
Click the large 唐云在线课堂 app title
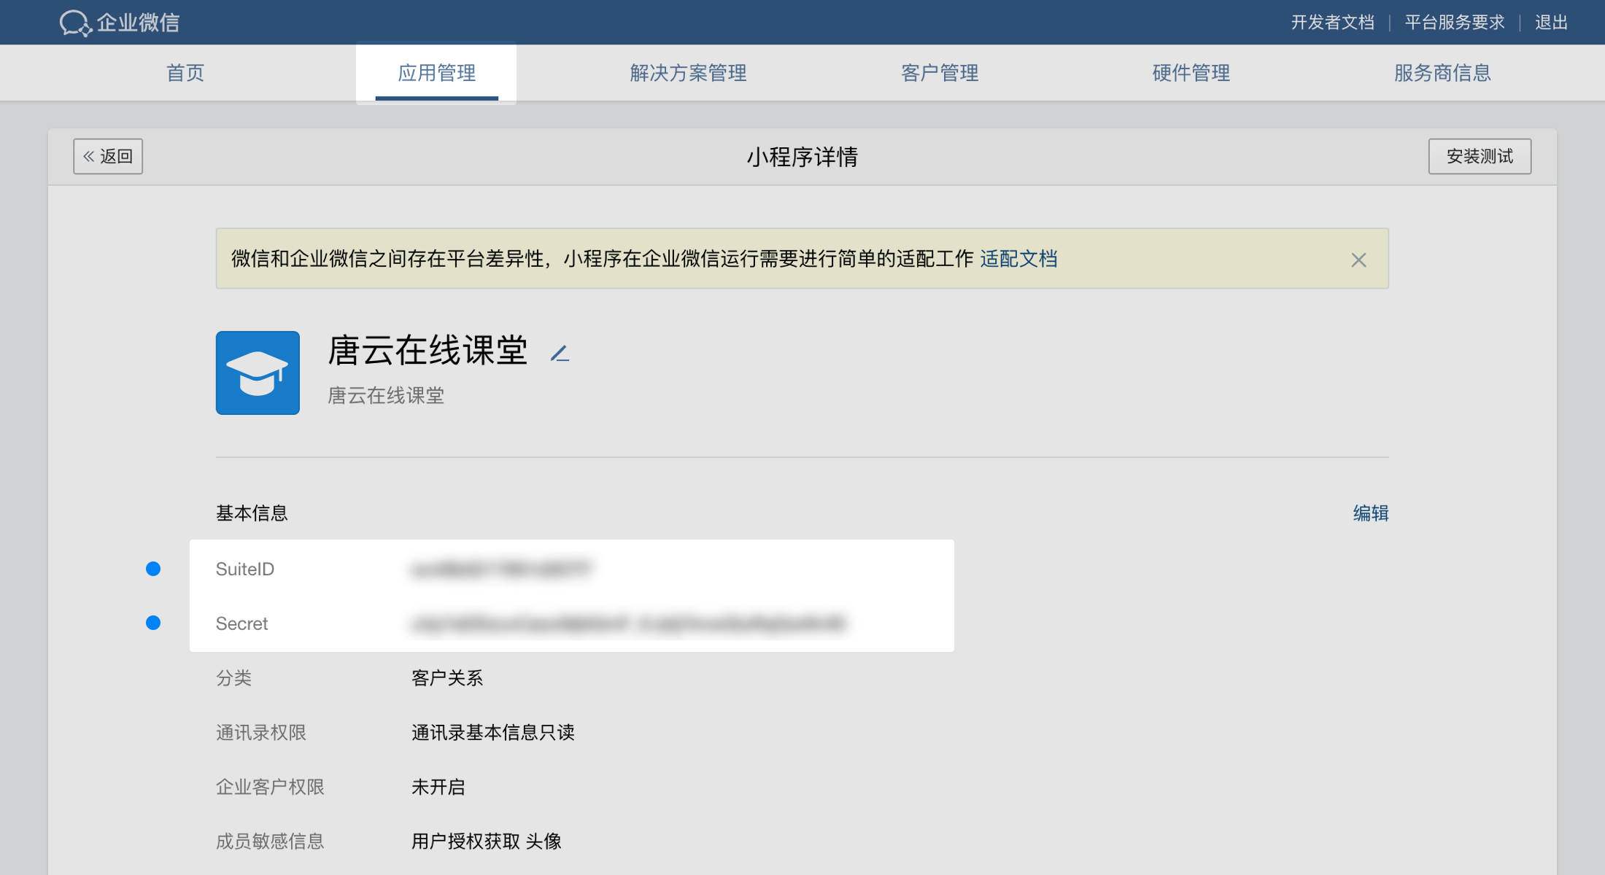pos(428,351)
